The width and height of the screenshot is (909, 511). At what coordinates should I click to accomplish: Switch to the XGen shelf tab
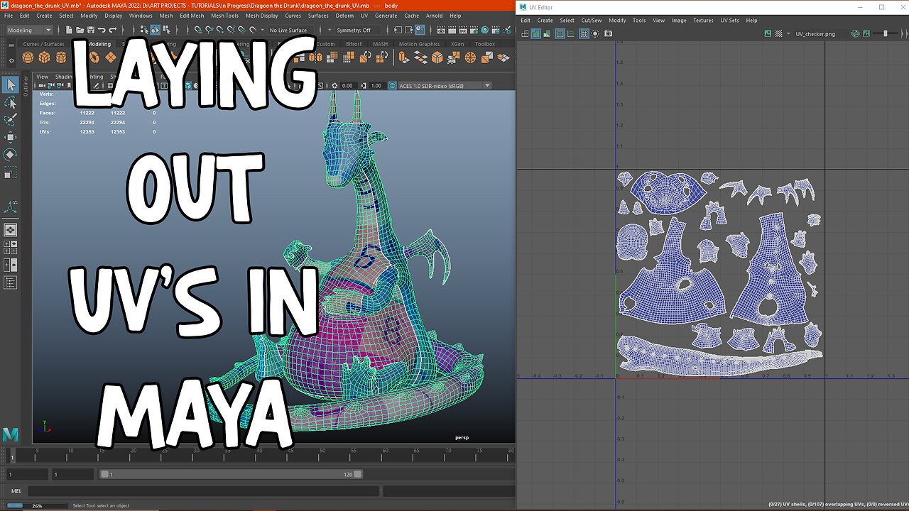point(457,44)
